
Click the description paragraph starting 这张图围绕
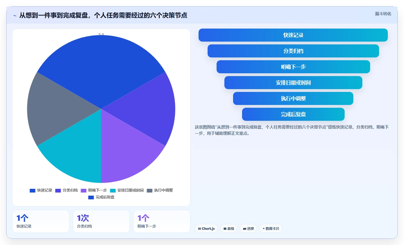tap(292, 130)
